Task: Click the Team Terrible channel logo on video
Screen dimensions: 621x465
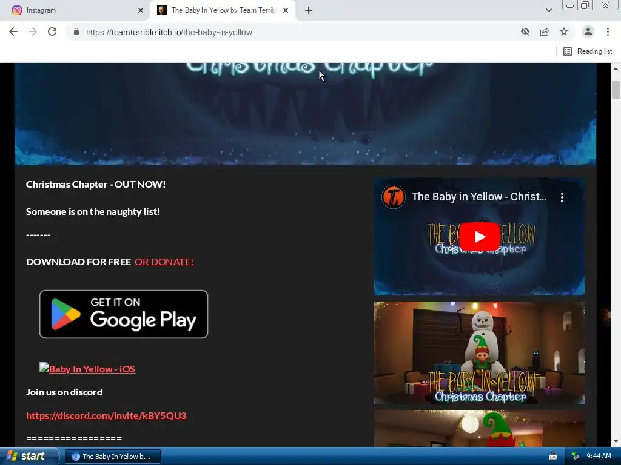Action: pyautogui.click(x=393, y=197)
